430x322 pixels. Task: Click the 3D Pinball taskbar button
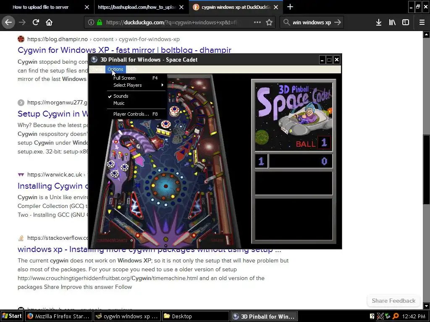[x=264, y=316]
